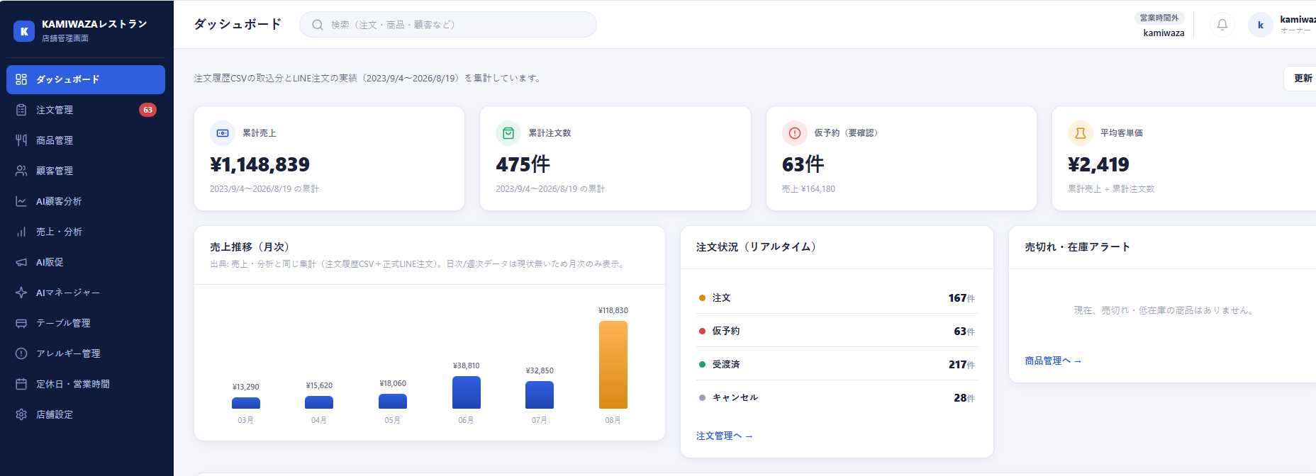Viewport: 1316px width, 476px height.
Task: Open 店舗設定 in the sidebar
Action: coord(86,414)
